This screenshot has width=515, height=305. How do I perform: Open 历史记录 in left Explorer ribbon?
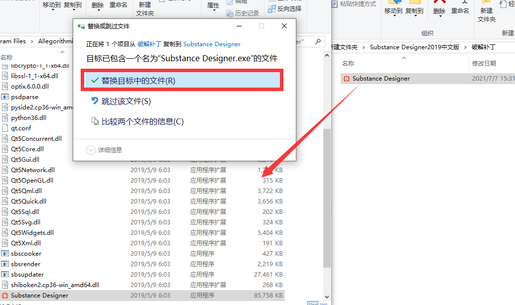pos(243,13)
